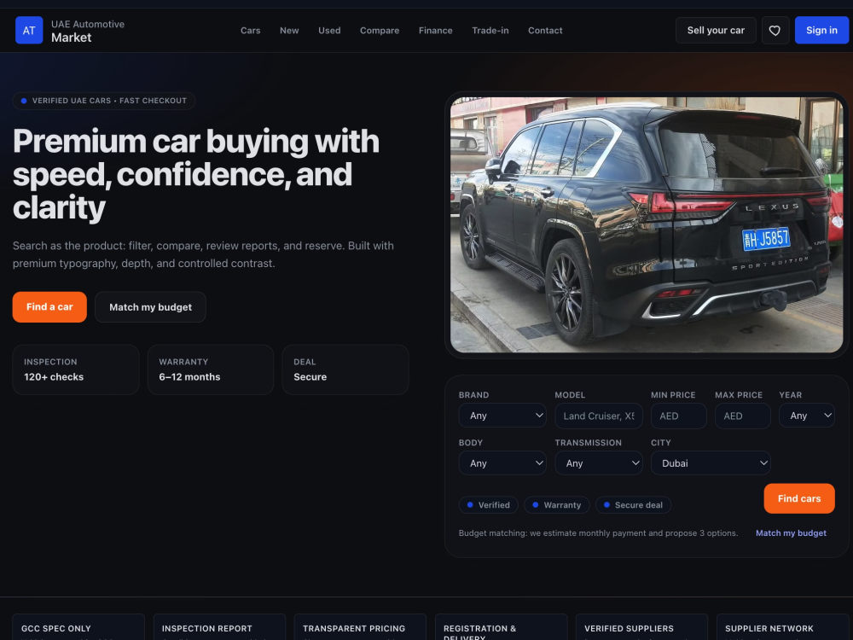
Task: Focus the Max Price AED field
Action: tap(743, 416)
